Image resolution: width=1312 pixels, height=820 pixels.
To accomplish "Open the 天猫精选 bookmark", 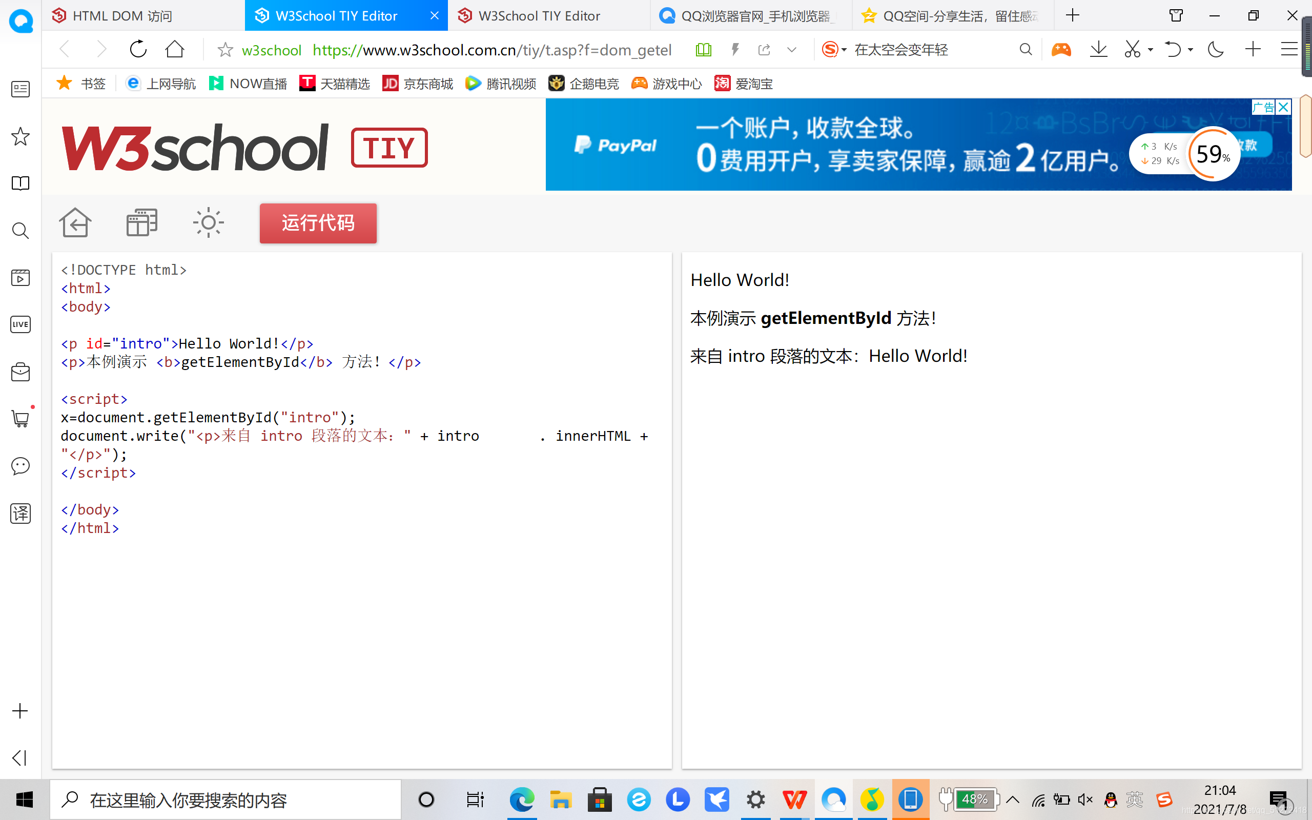I will [335, 84].
